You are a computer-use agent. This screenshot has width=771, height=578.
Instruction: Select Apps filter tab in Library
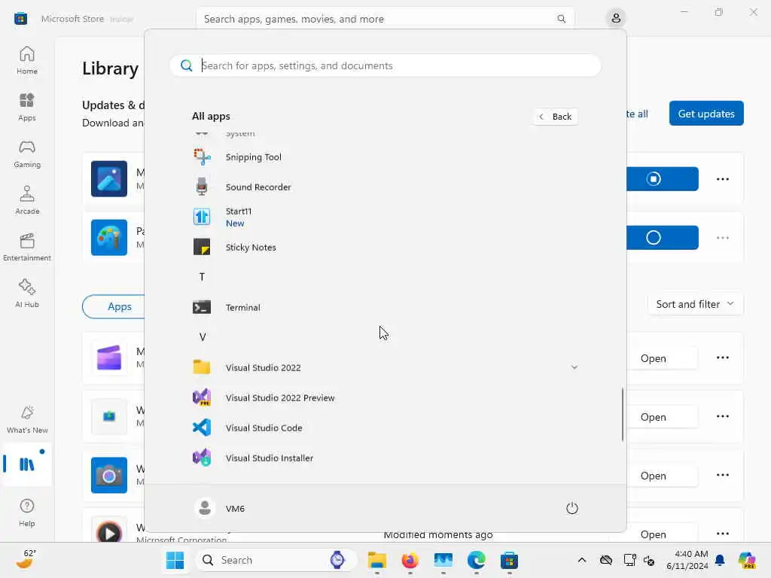coord(120,306)
